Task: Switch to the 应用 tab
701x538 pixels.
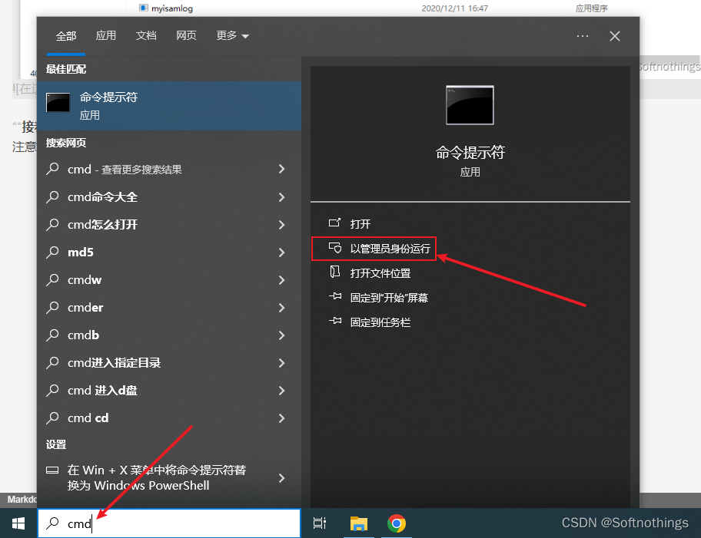Action: point(106,36)
